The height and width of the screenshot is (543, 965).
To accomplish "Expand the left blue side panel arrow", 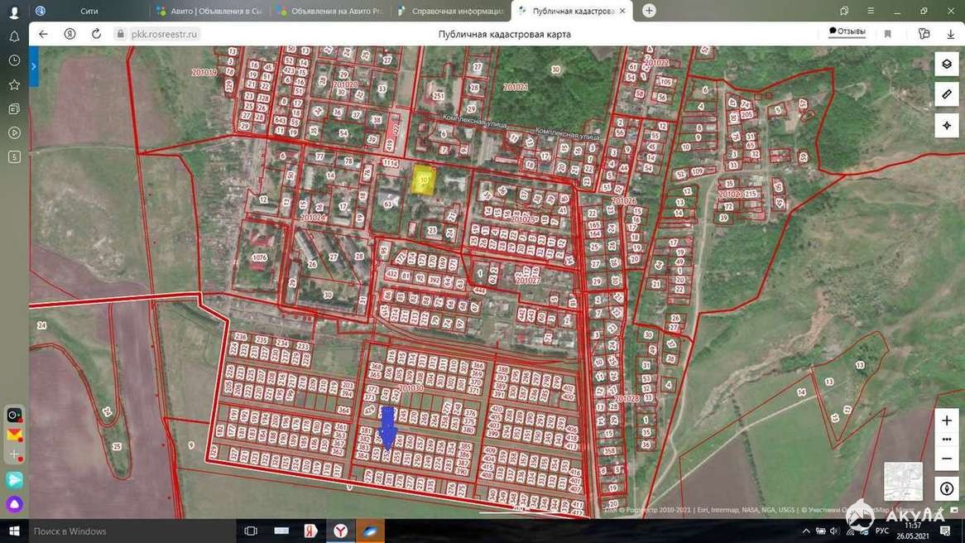I will coord(34,66).
